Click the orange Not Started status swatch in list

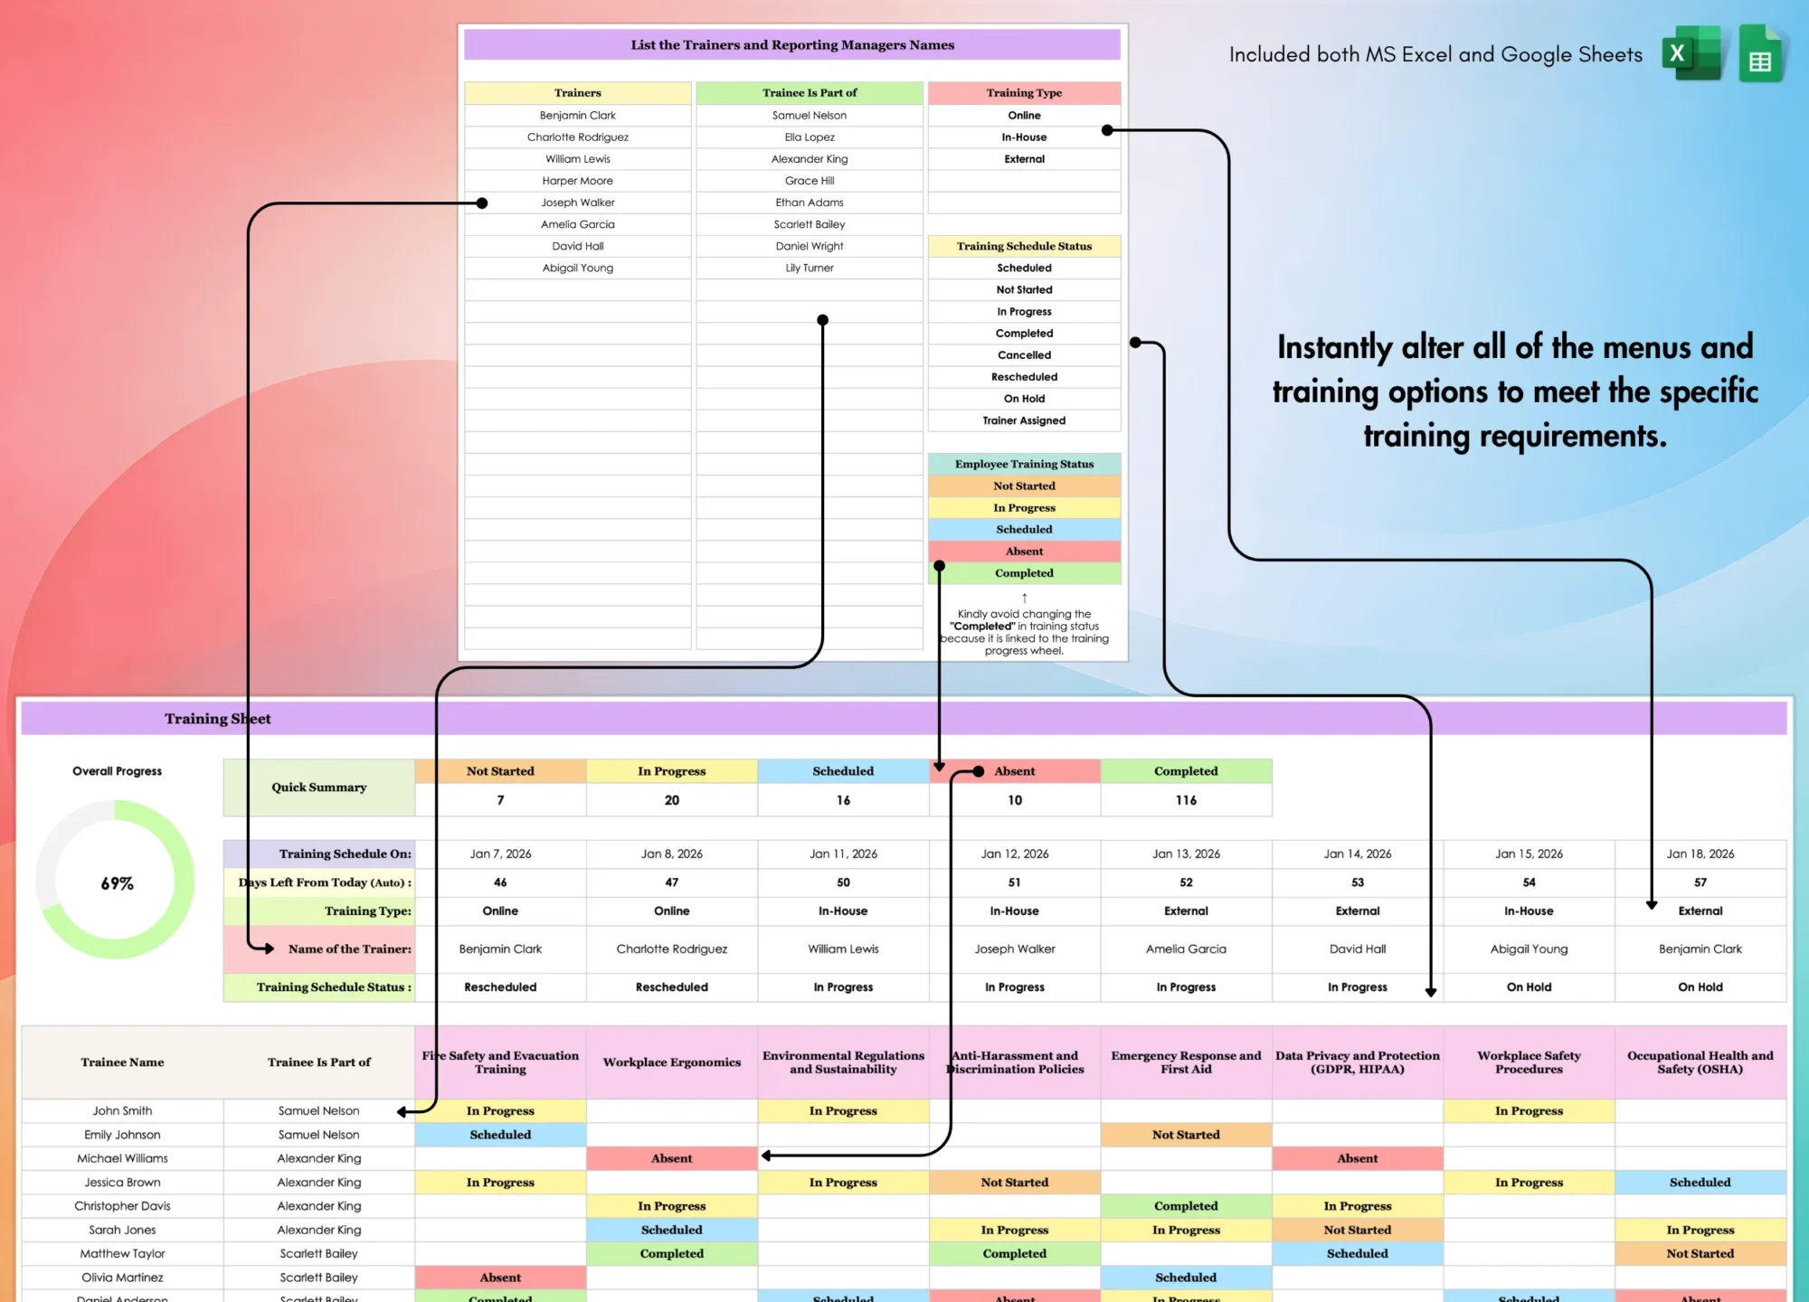pos(1024,486)
